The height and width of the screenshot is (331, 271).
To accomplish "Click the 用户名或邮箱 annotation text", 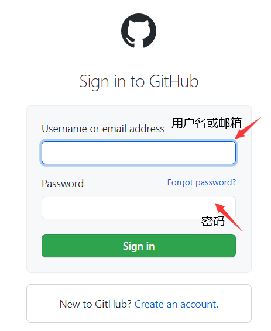I will pyautogui.click(x=207, y=123).
